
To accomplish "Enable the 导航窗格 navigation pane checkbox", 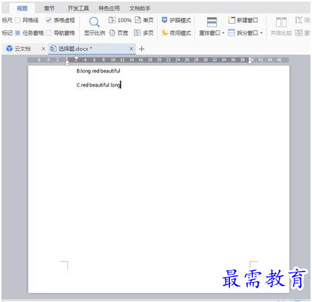I will [x=49, y=33].
